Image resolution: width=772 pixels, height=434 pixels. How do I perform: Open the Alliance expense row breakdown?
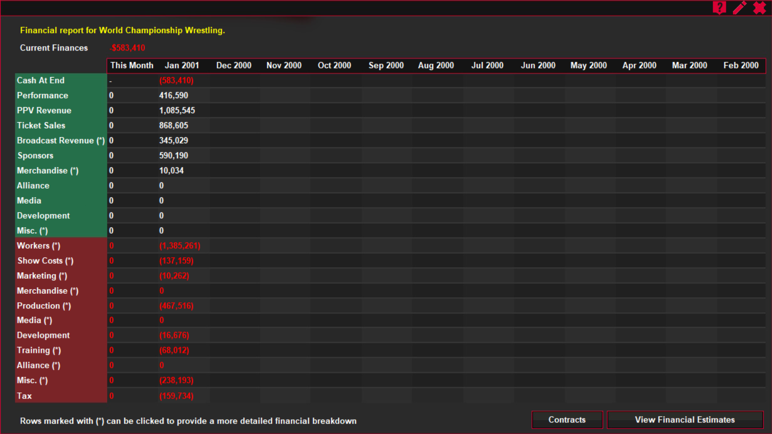(x=39, y=365)
